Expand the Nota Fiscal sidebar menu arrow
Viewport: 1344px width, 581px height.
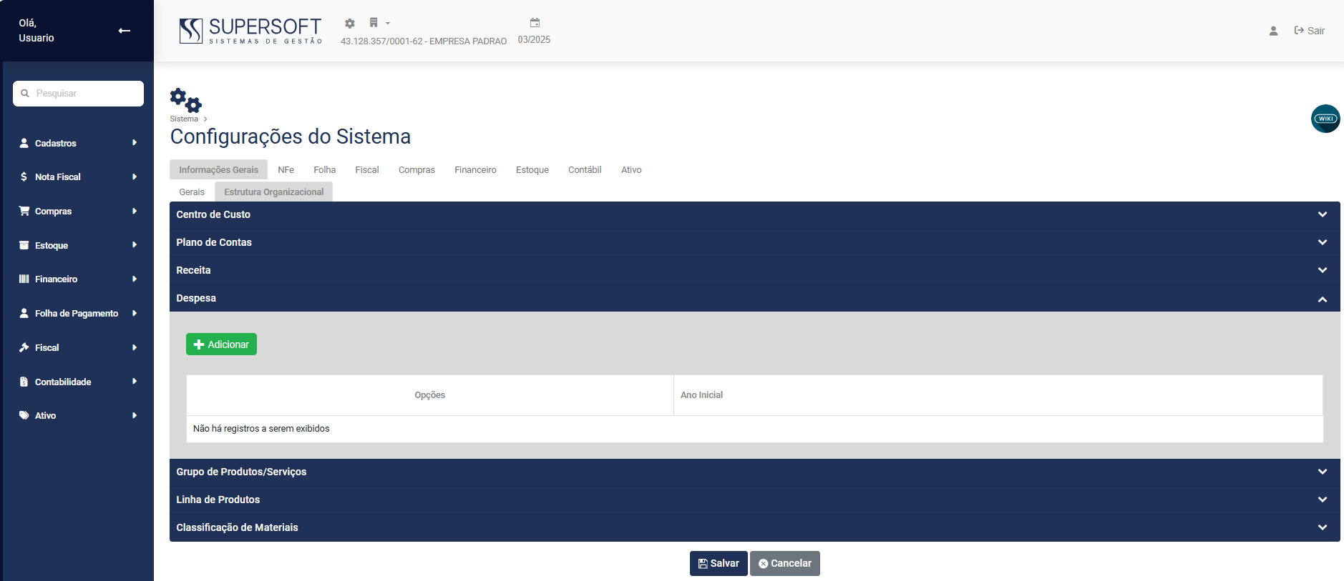(135, 177)
